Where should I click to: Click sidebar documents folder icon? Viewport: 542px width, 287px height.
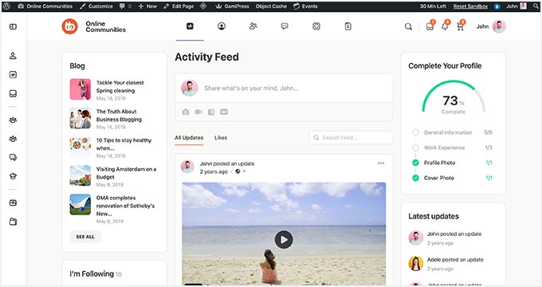coord(13,222)
